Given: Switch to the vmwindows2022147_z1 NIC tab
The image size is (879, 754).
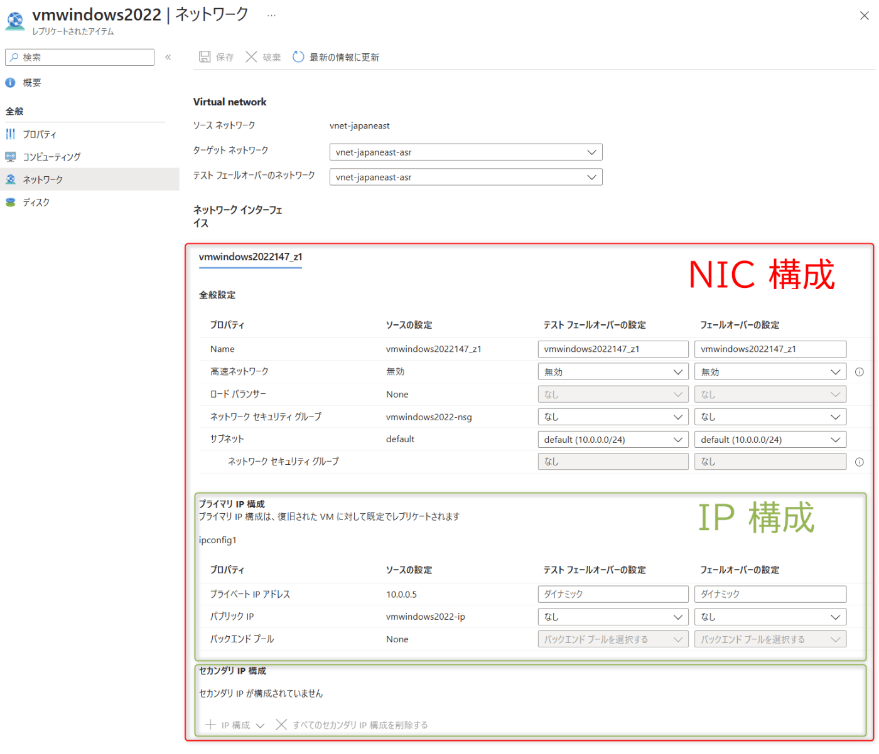Looking at the screenshot, I should [x=251, y=257].
